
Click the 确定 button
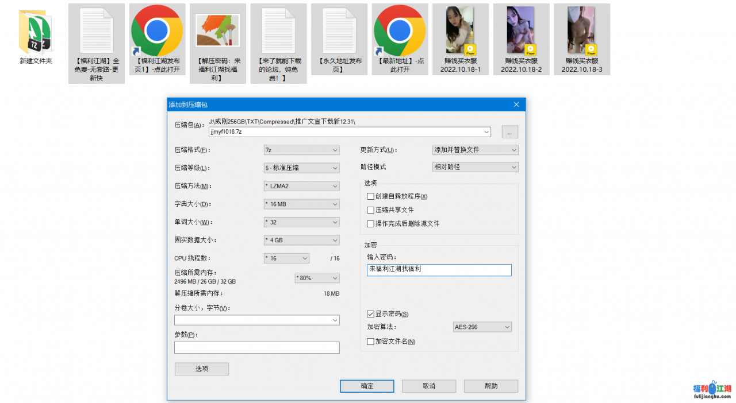[367, 386]
